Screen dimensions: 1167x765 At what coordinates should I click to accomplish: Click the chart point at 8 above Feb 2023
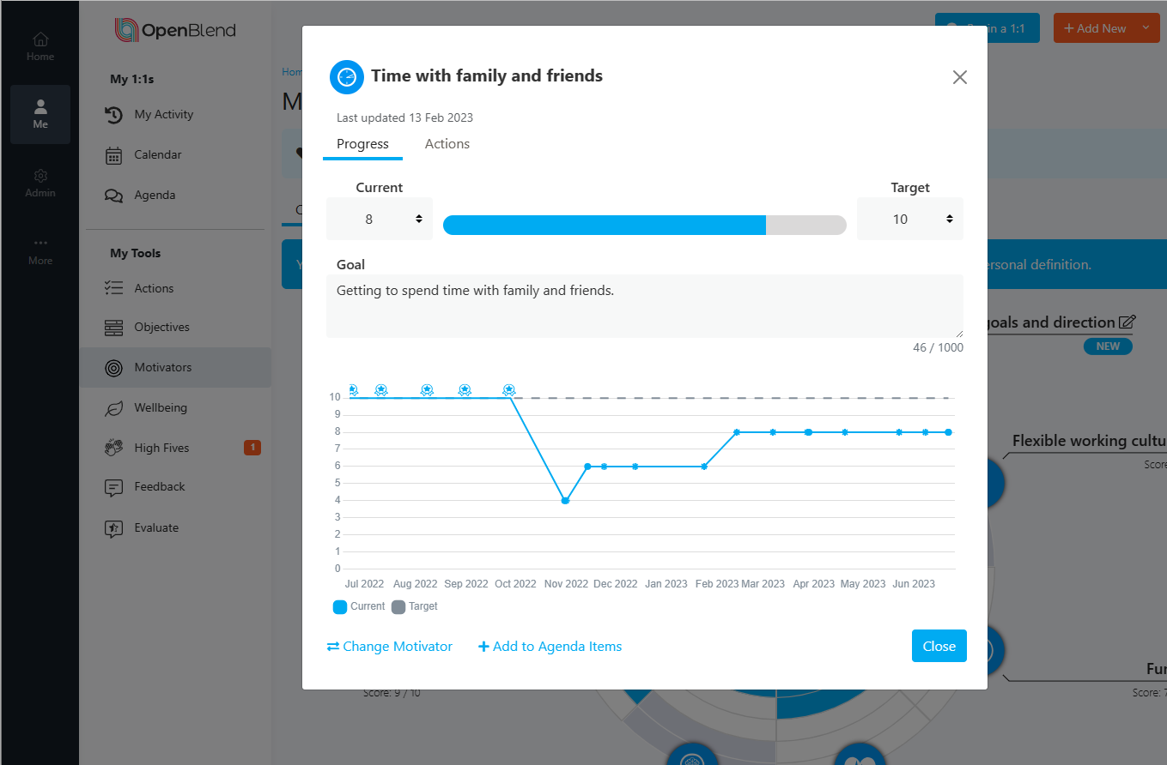coord(737,432)
